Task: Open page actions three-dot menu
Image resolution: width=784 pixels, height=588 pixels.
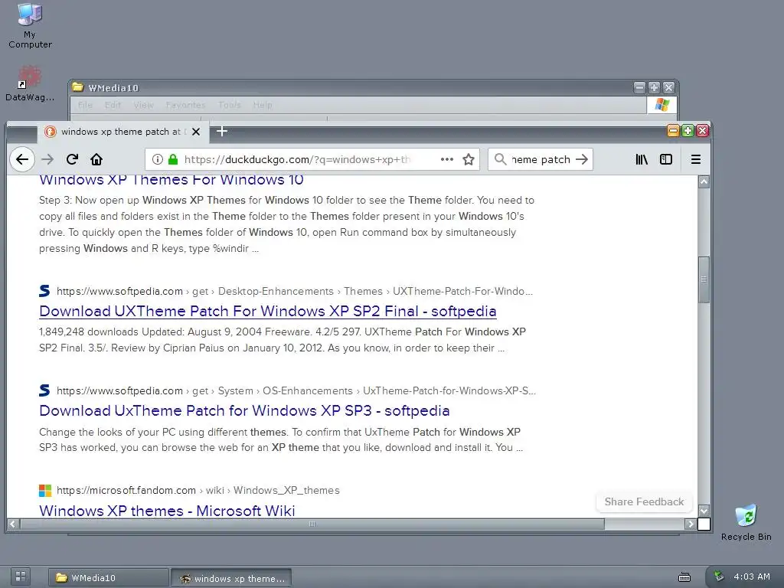Action: click(x=447, y=159)
